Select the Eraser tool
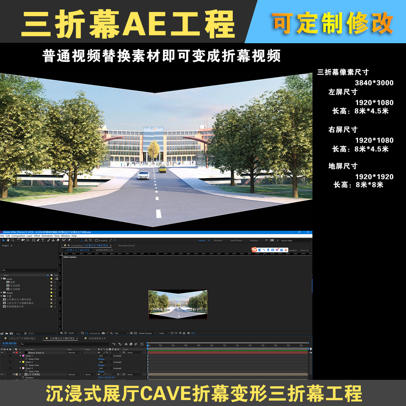The height and width of the screenshot is (406, 406). tap(58, 240)
